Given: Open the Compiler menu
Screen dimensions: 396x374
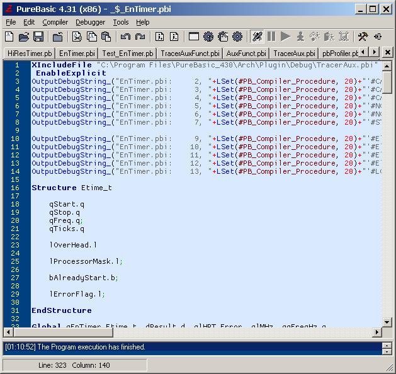Looking at the screenshot, I should pyautogui.click(x=55, y=22).
